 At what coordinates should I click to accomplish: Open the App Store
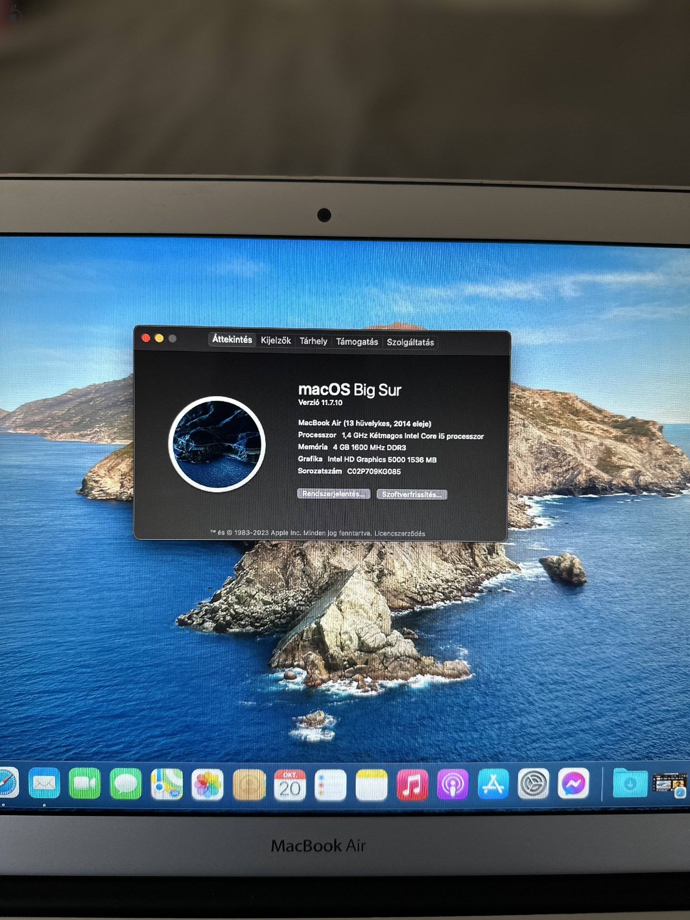click(x=493, y=784)
